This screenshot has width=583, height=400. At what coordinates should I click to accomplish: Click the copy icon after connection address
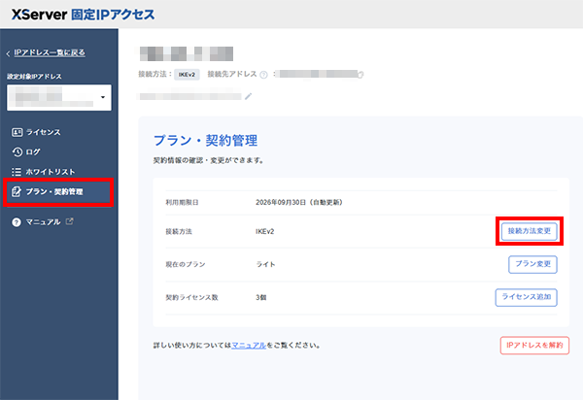point(360,75)
